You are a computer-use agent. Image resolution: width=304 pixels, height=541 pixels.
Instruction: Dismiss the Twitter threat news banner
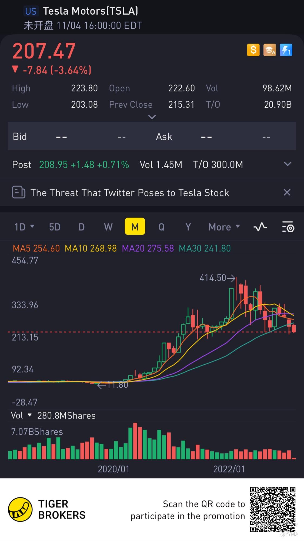287,192
